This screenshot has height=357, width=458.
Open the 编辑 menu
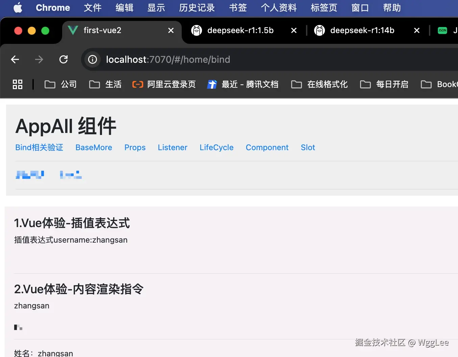(x=124, y=8)
